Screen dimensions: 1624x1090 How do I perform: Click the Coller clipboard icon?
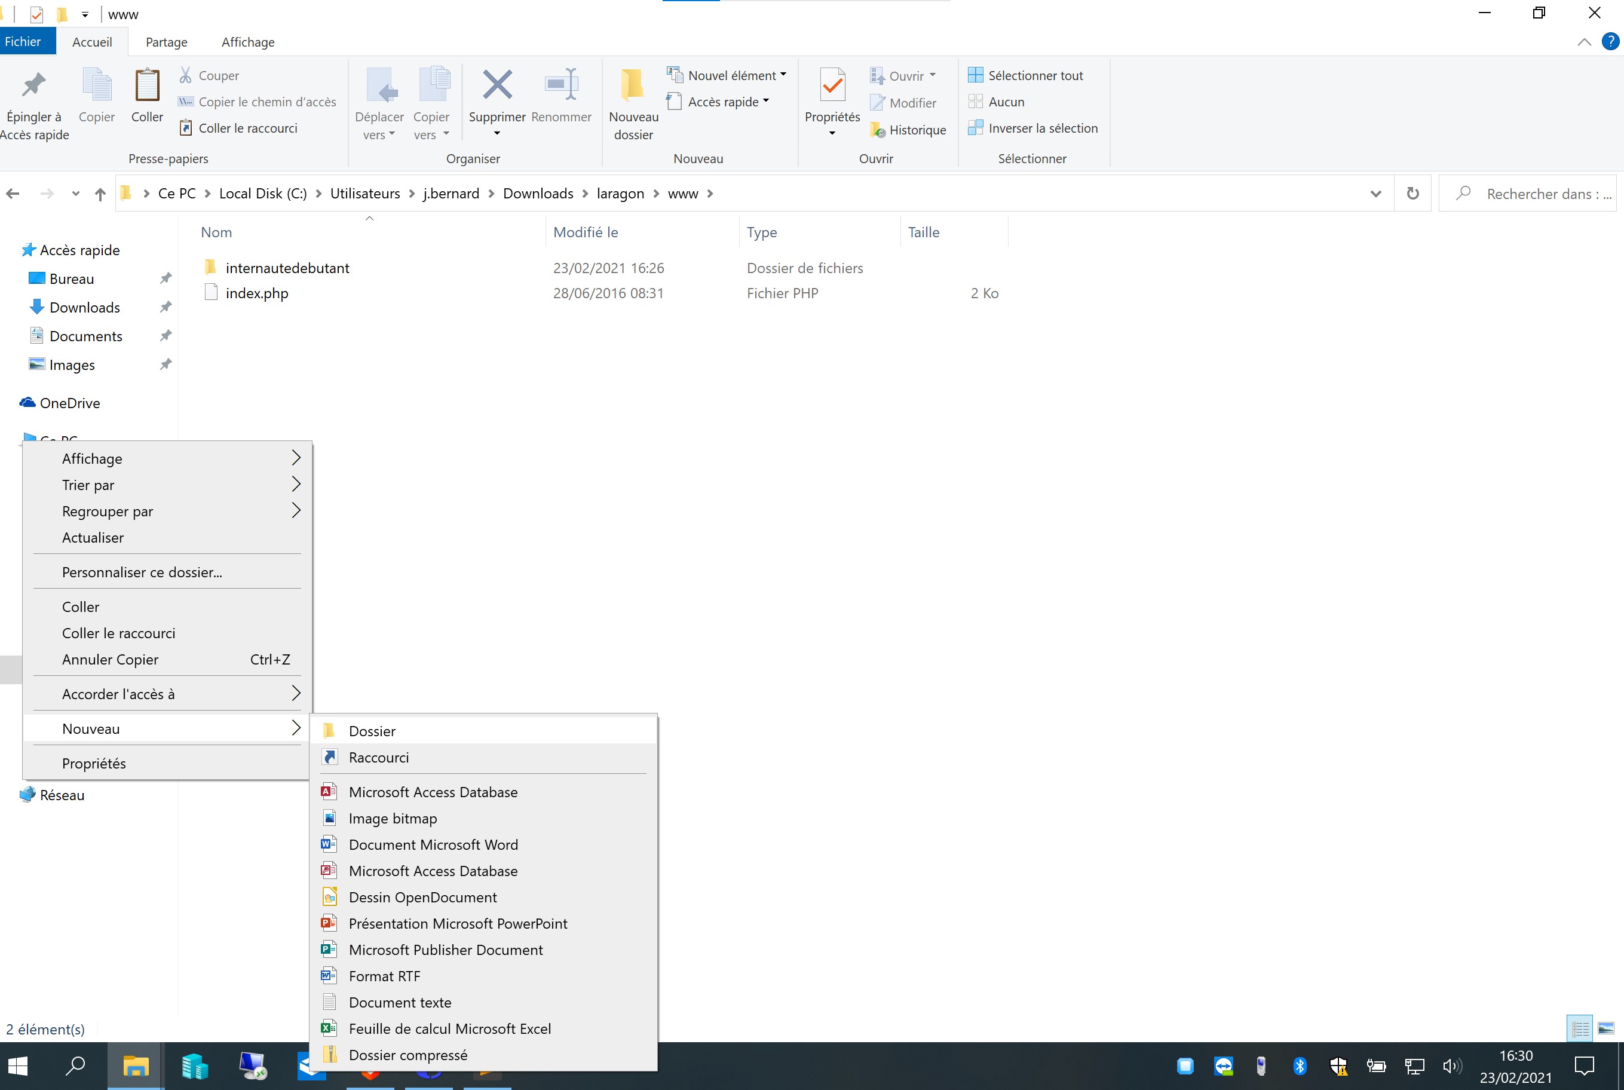pyautogui.click(x=148, y=85)
